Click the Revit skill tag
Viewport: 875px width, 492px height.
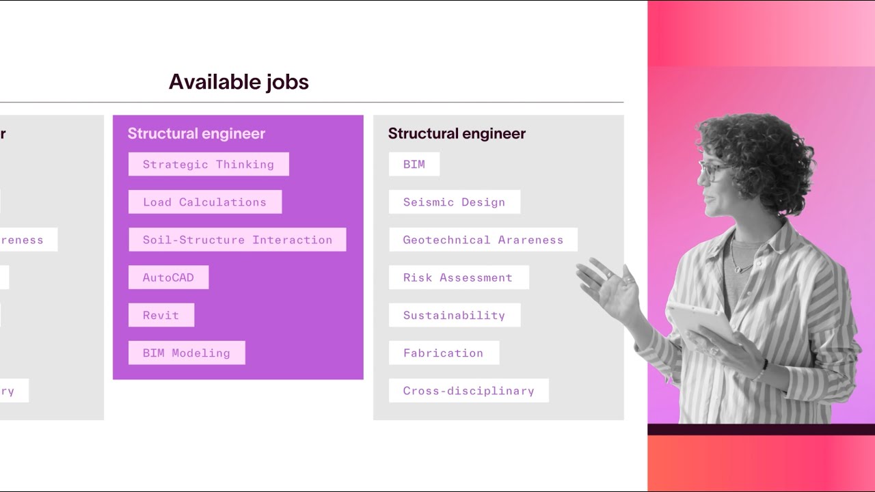(x=161, y=315)
